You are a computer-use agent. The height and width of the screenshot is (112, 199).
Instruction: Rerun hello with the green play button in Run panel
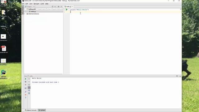tap(25, 79)
